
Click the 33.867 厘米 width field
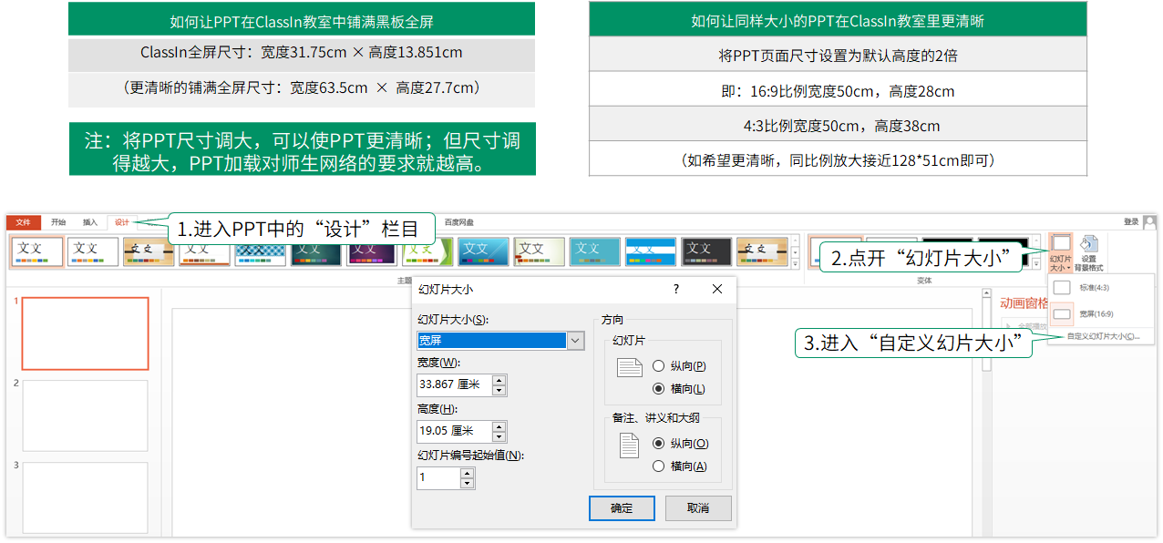[x=454, y=384]
